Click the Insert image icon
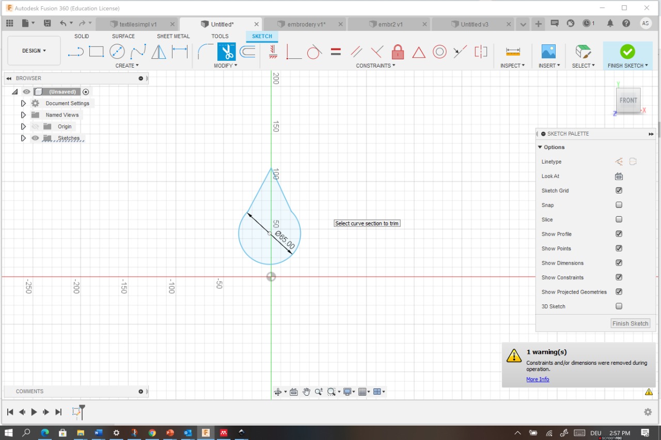The height and width of the screenshot is (440, 661). tap(548, 52)
